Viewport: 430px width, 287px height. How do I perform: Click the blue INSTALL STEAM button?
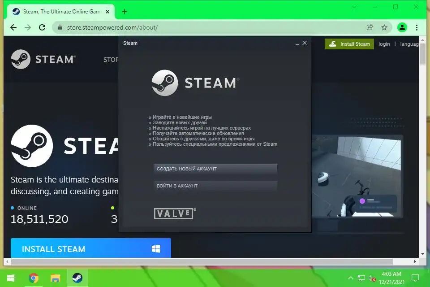(91, 248)
